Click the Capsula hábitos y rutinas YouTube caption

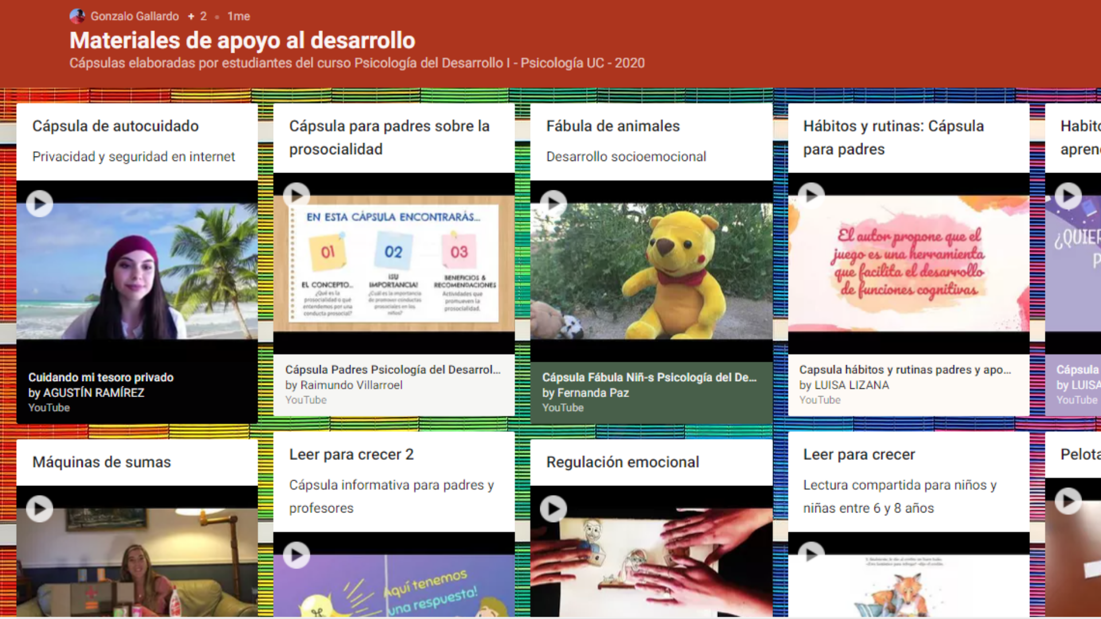coord(904,370)
